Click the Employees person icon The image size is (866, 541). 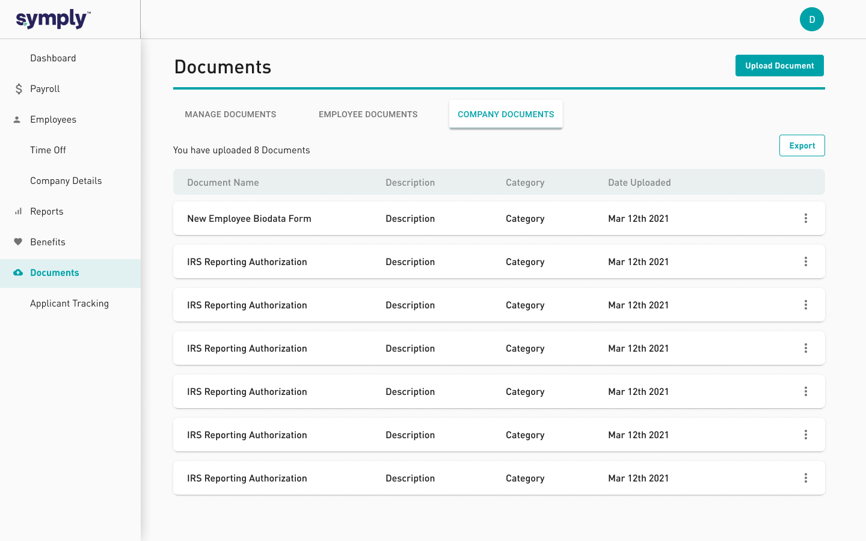[17, 120]
